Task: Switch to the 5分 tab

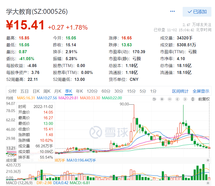Action: click(x=143, y=91)
